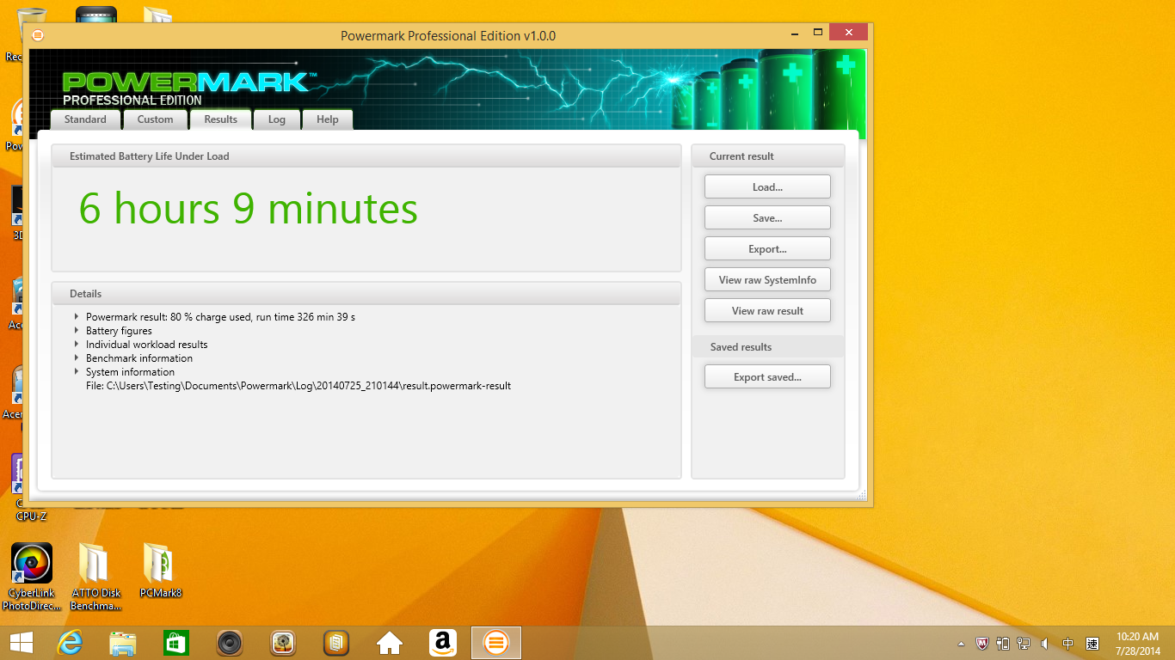Open the Help tab
1175x660 pixels.
click(x=327, y=119)
